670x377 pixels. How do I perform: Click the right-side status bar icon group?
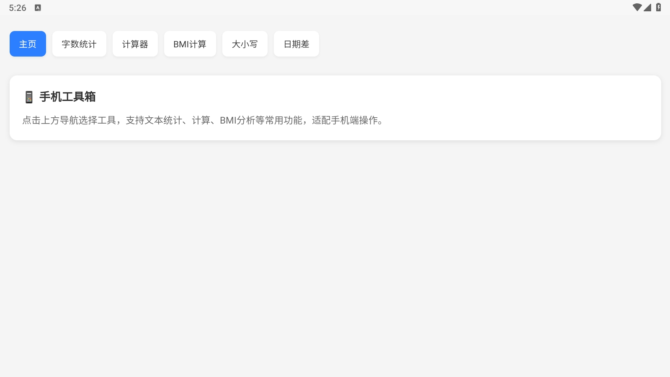(x=648, y=7)
